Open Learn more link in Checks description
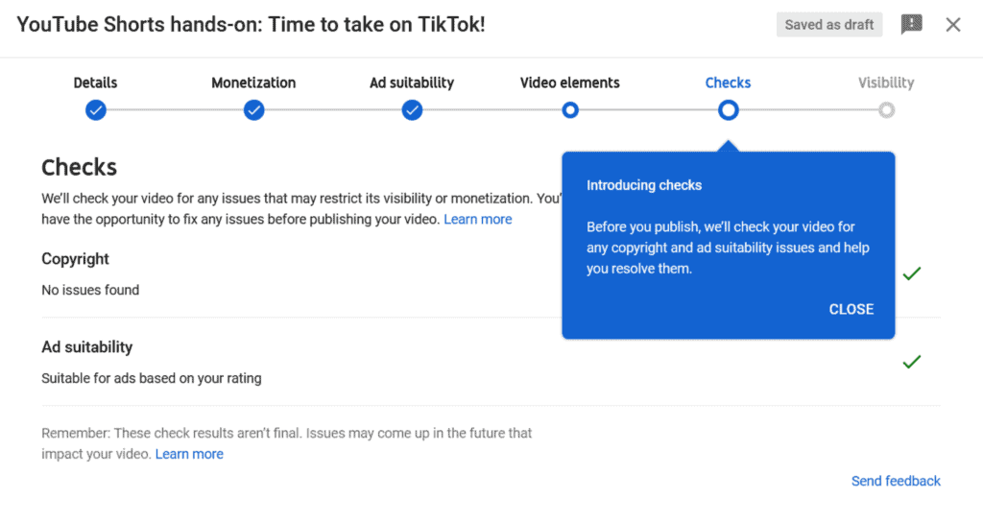This screenshot has height=521, width=983. pyautogui.click(x=478, y=220)
